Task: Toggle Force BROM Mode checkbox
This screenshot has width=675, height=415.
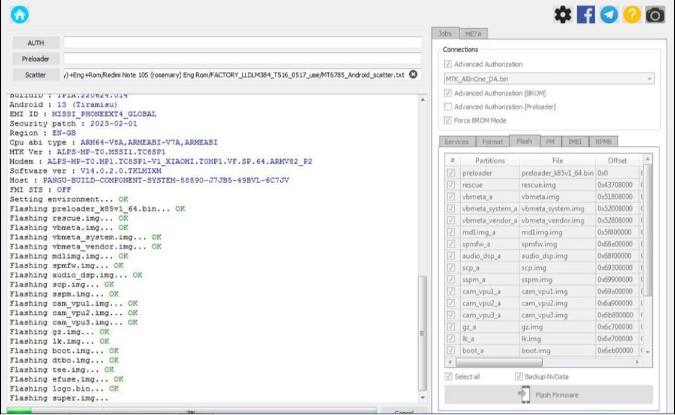Action: pyautogui.click(x=448, y=120)
